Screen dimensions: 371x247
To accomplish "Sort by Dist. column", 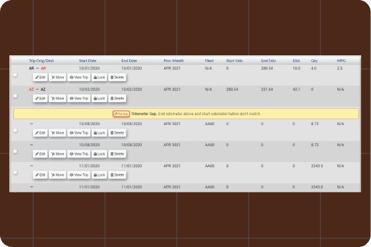I will tap(297, 61).
